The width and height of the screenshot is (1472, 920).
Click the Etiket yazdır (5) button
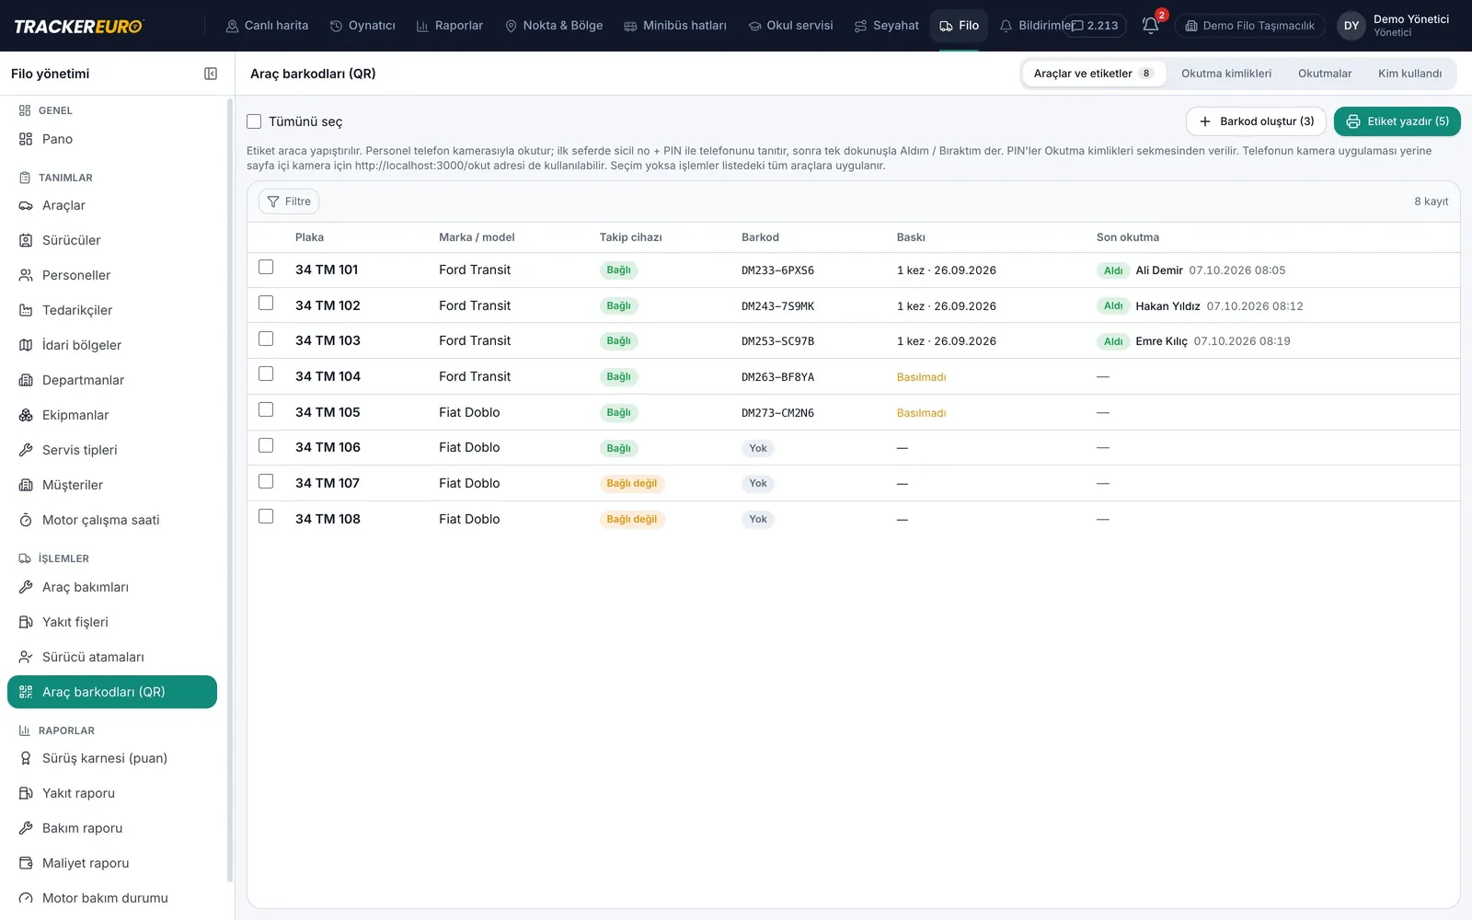1397,121
